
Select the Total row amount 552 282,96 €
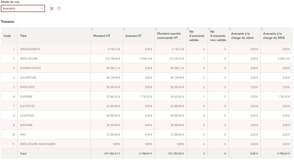[176, 154]
